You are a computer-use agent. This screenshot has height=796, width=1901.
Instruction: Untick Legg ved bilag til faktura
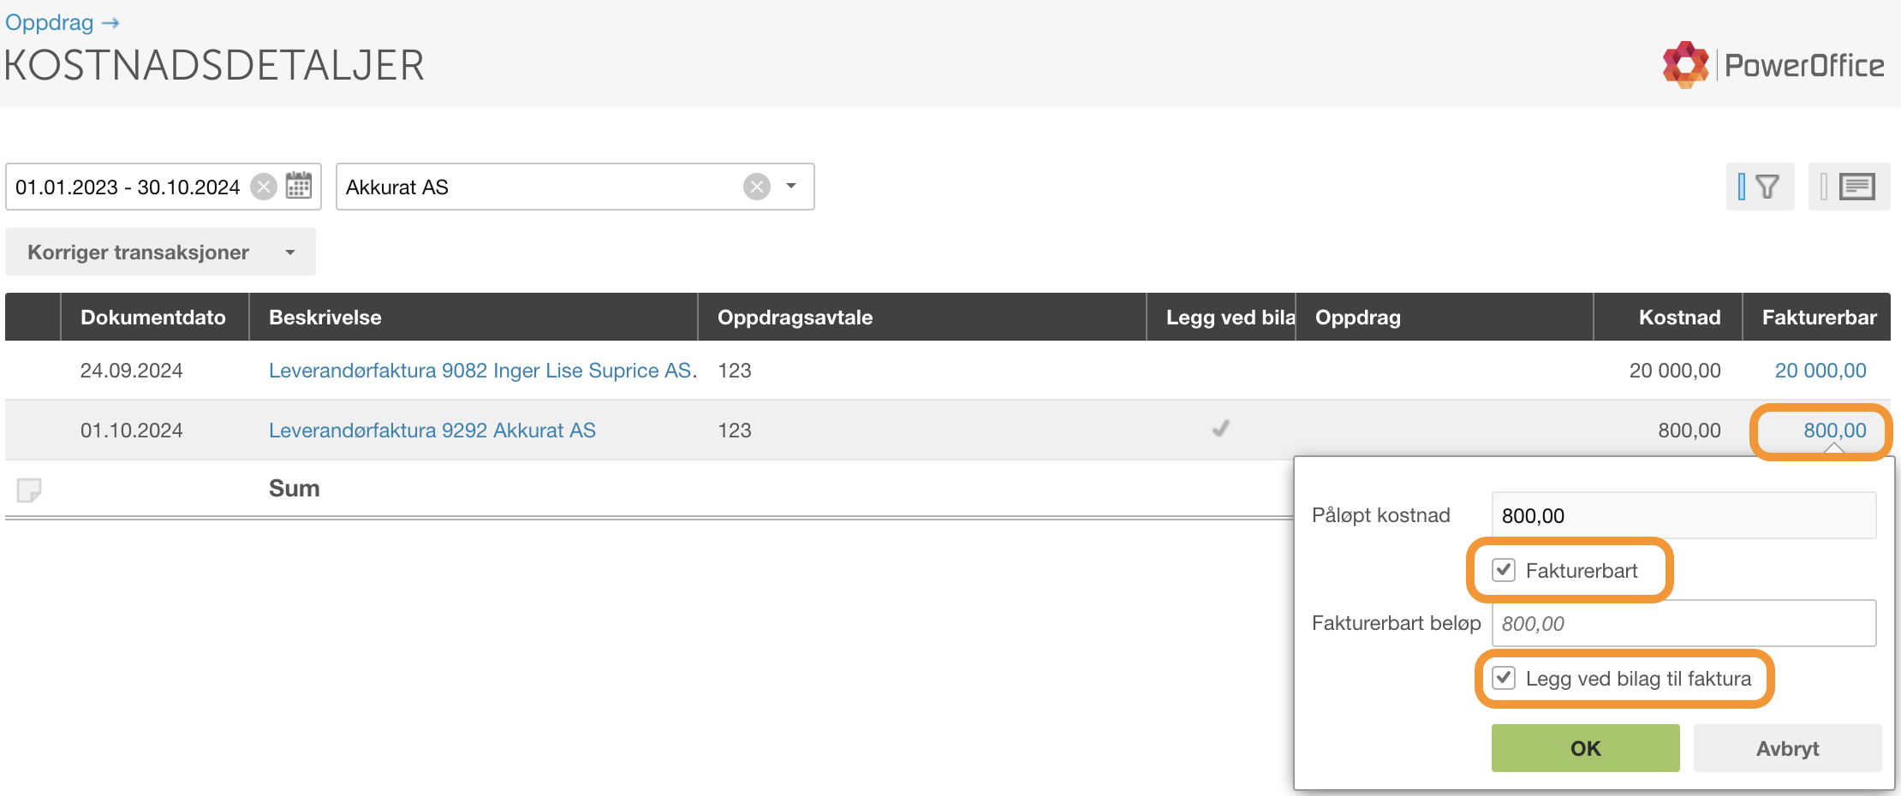point(1504,678)
